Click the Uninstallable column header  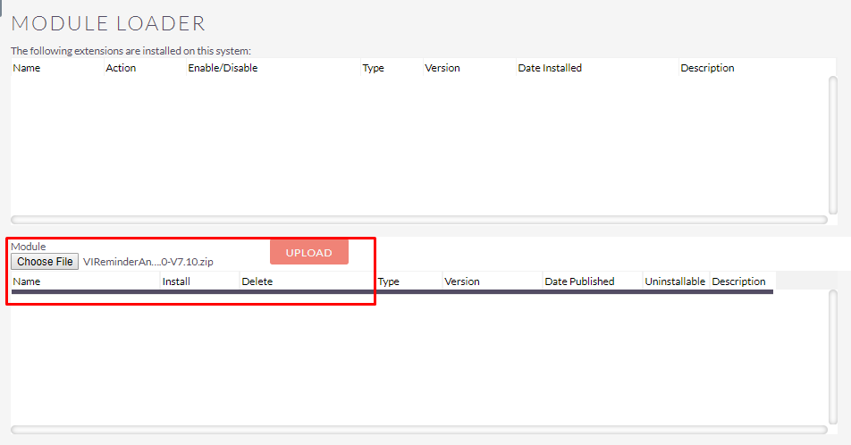point(675,281)
